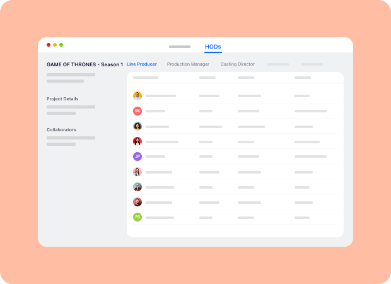The width and height of the screenshot is (391, 284).
Task: Switch to the HODs tab
Action: pyautogui.click(x=213, y=47)
